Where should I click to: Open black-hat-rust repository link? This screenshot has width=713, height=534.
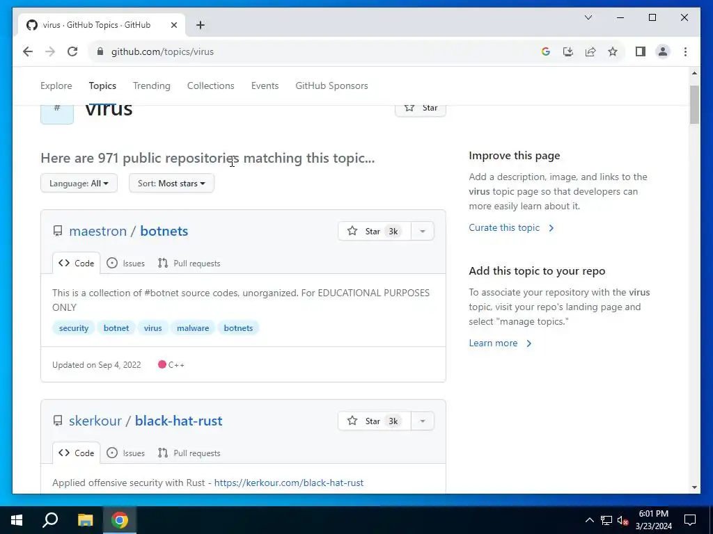coord(179,421)
